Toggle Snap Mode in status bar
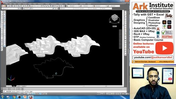Viewport: 176px width, 99px height. [20, 94]
